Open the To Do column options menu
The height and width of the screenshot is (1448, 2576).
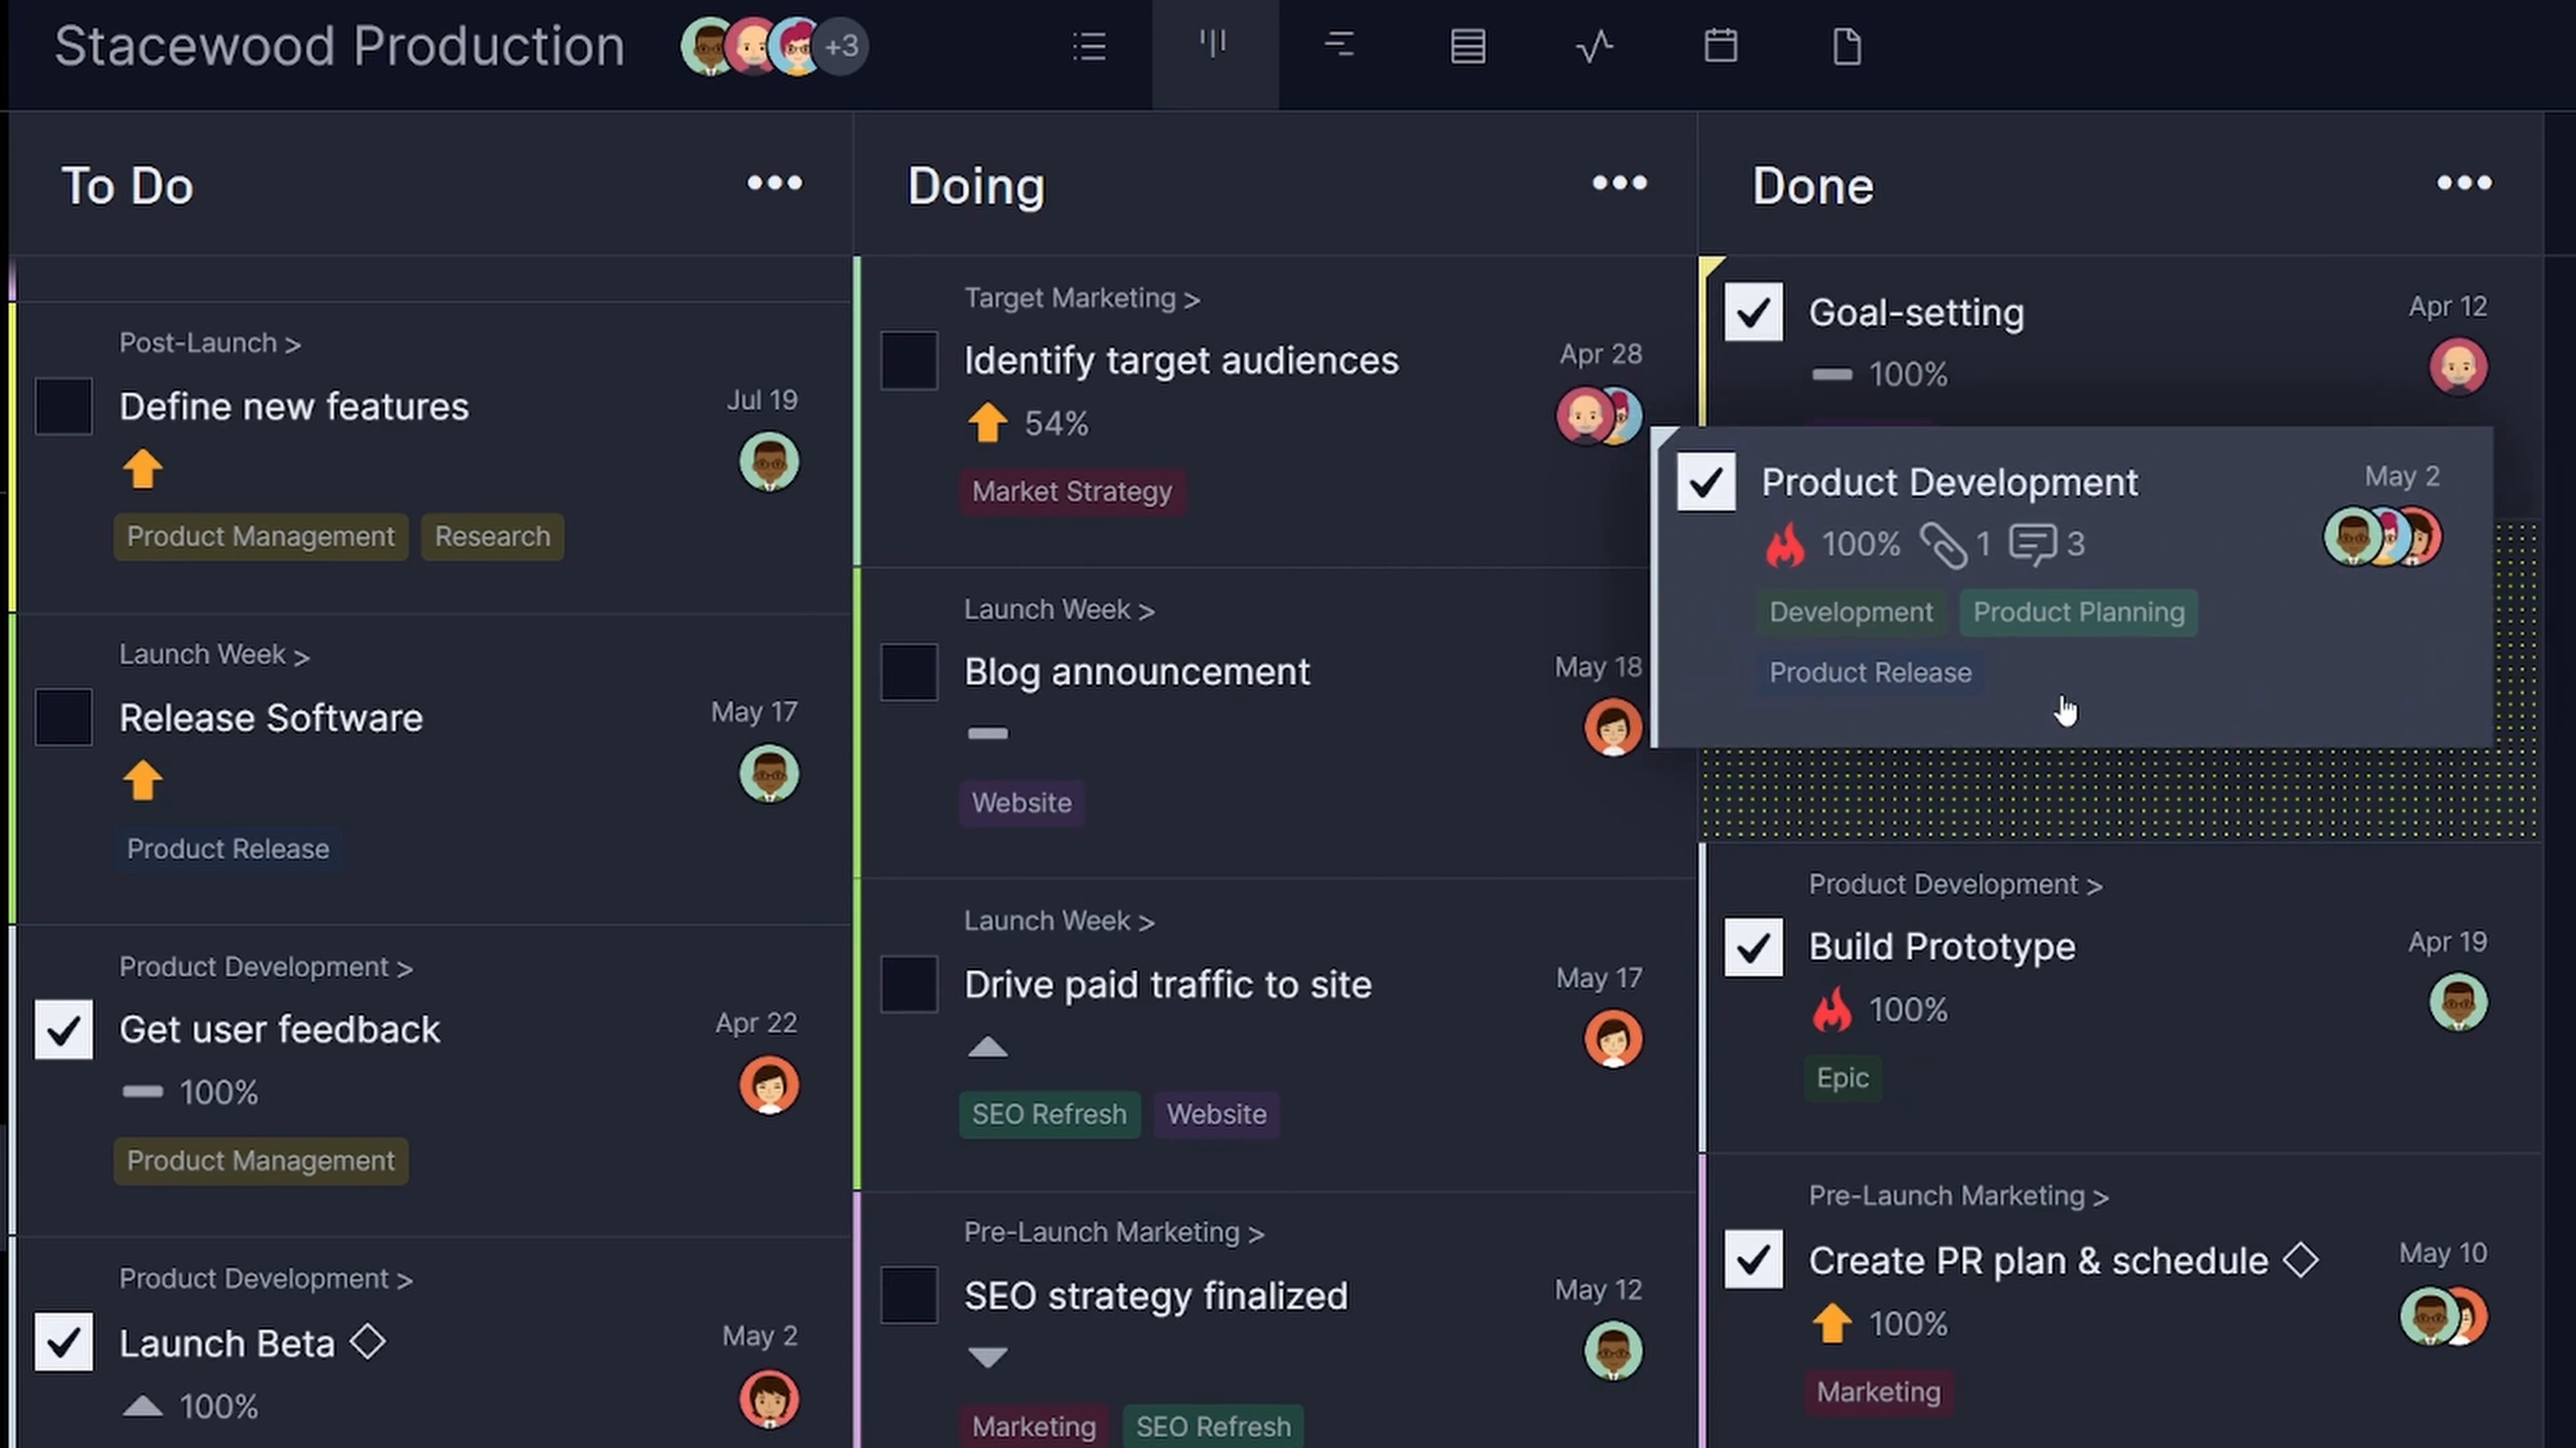(774, 184)
